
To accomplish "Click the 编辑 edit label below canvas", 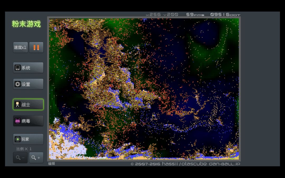I will point(51,163).
